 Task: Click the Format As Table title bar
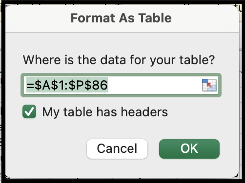(122, 18)
